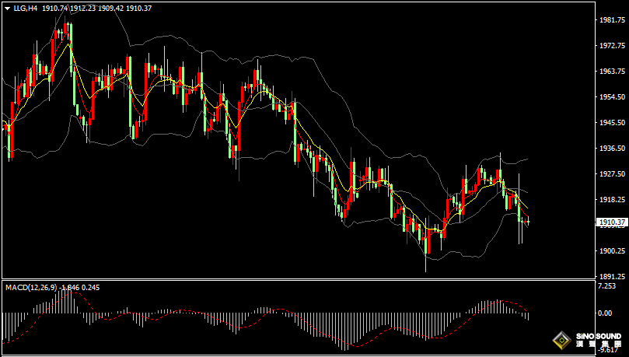
Task: Click the tallest candlestick near the top-left peak
Action: pyautogui.click(x=70, y=39)
